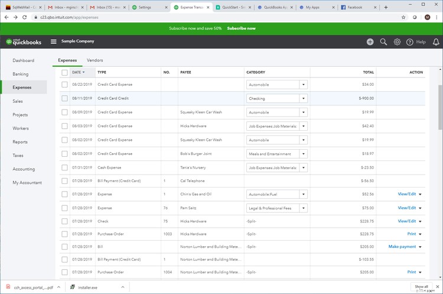
Task: Switch to the Vendors tab
Action: tap(95, 60)
